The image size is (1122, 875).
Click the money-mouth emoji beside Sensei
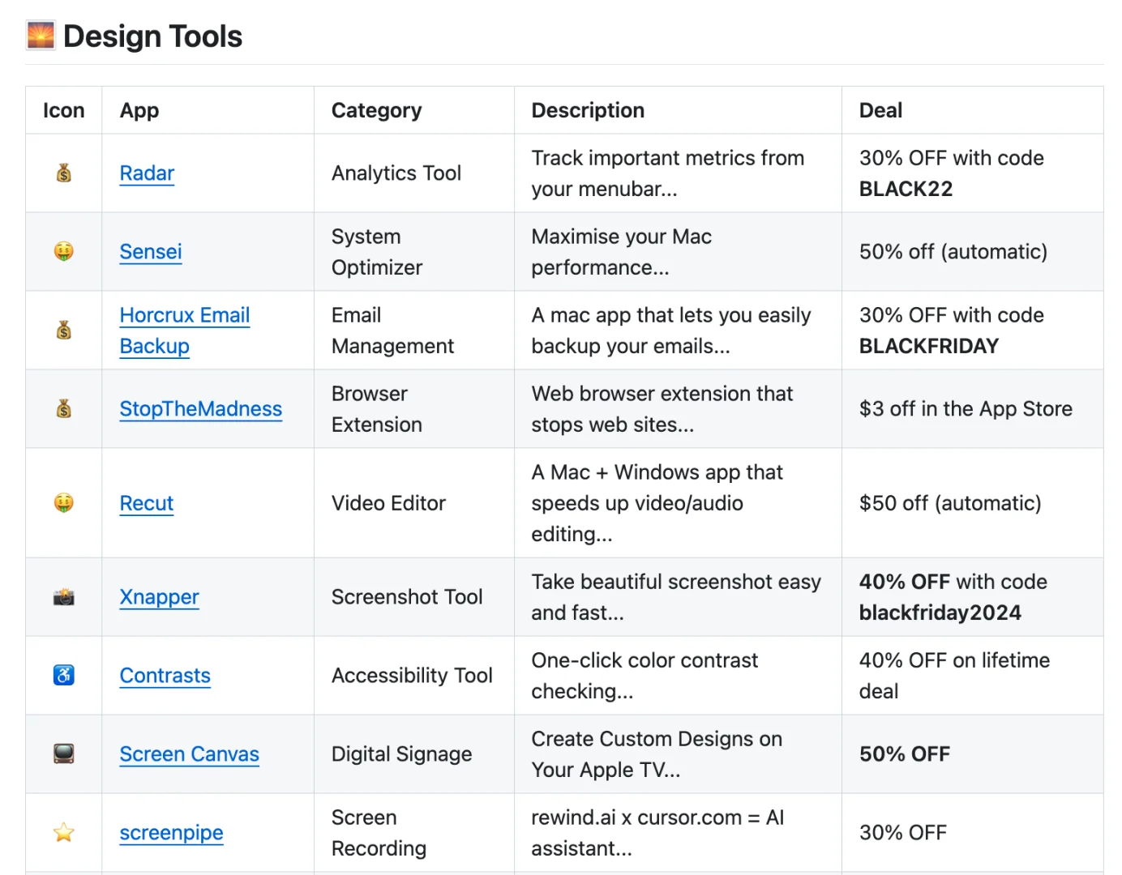(x=64, y=252)
